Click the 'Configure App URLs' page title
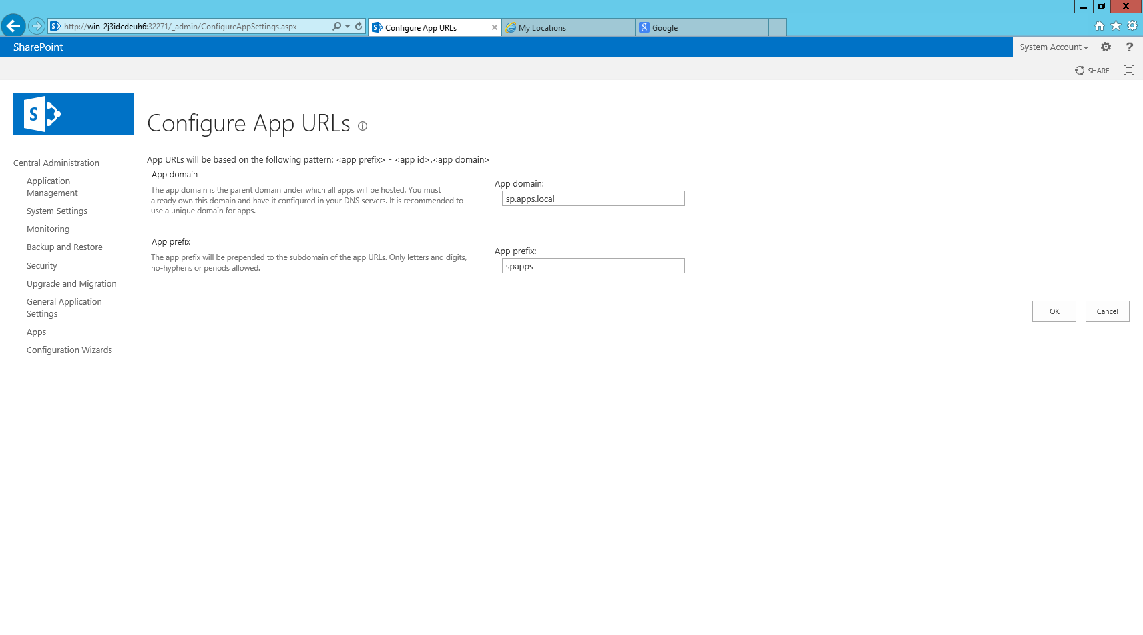Screen dimensions: 1143x635 coord(248,123)
